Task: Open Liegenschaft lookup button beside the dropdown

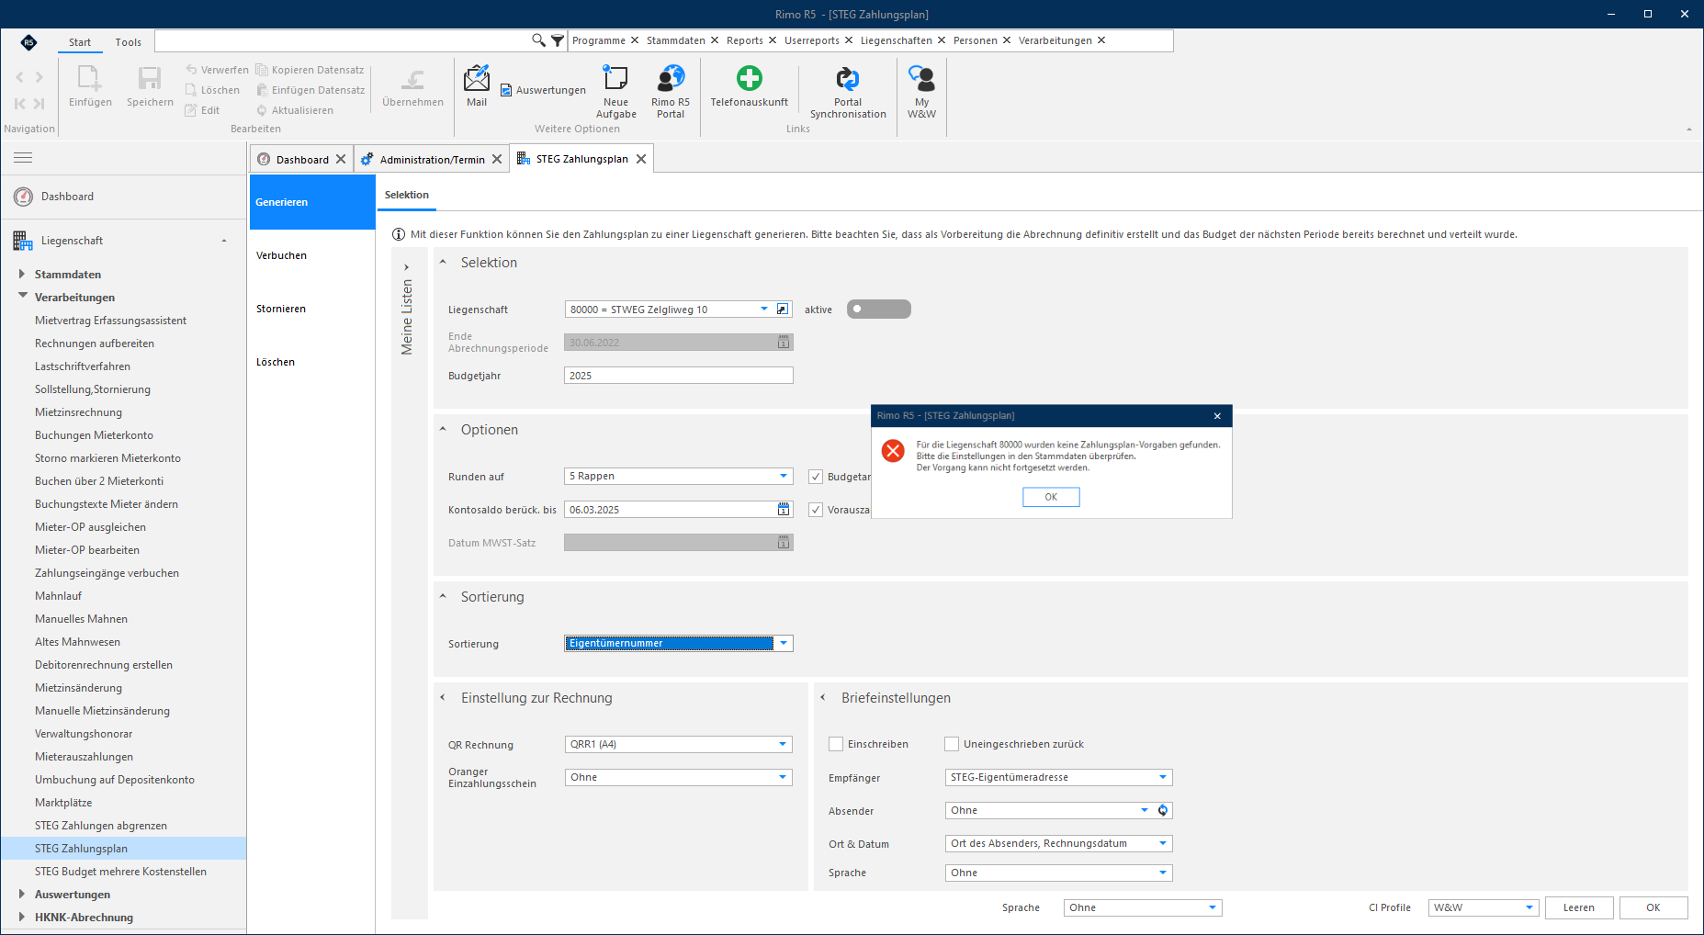Action: (x=783, y=310)
